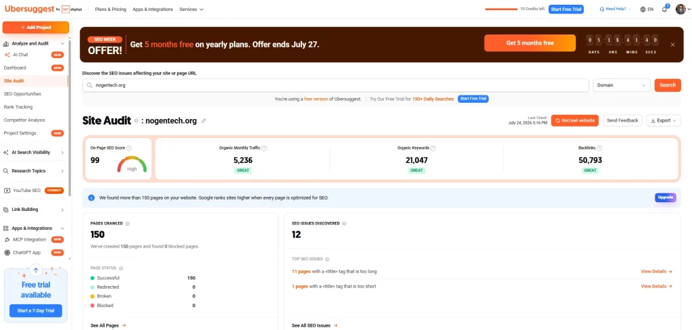Open Apps & Integrations in the top navigation
The height and width of the screenshot is (330, 692).
coord(153,9)
